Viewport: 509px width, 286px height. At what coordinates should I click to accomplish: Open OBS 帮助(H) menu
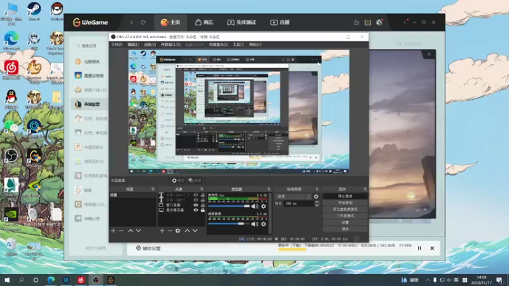tap(255, 44)
